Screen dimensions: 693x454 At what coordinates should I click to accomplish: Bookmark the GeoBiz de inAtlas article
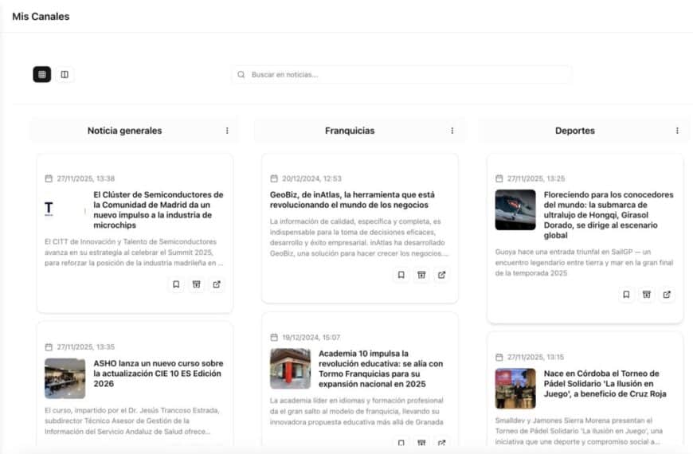point(401,275)
